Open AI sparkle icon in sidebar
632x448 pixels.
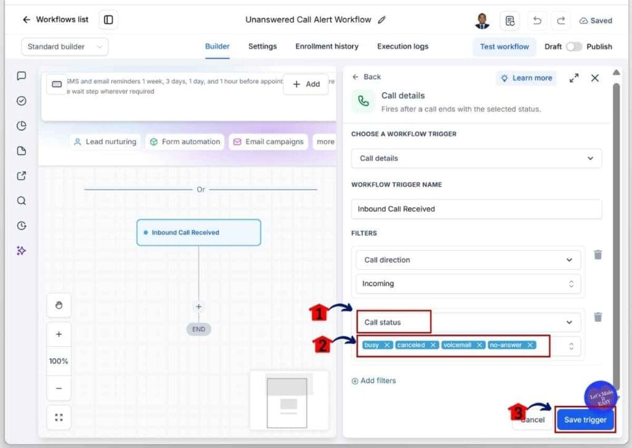[22, 251]
